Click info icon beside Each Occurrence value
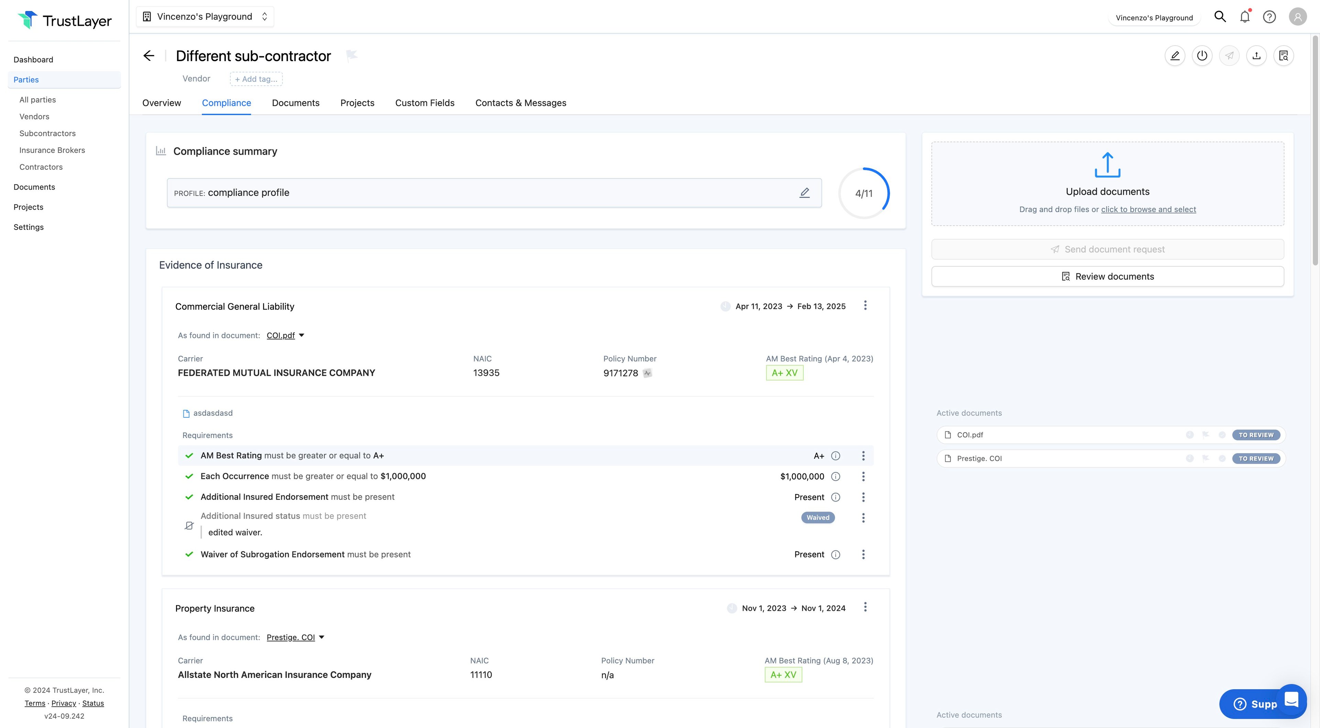1320x728 pixels. pos(835,477)
